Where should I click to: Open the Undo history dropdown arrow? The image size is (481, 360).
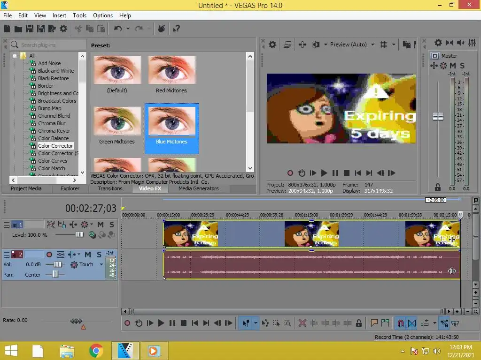click(x=128, y=29)
